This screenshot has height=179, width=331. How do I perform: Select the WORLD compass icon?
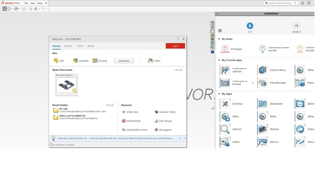(297, 26)
